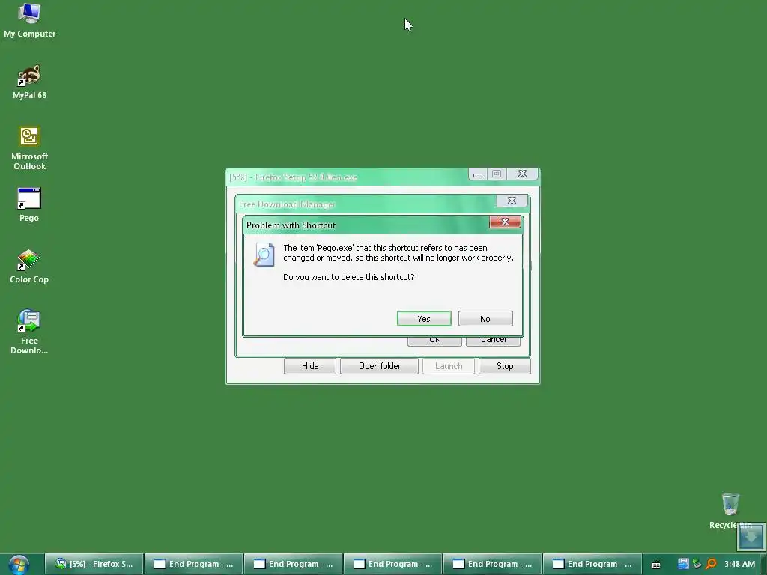Close the Problem with Shortcut dialog

505,222
